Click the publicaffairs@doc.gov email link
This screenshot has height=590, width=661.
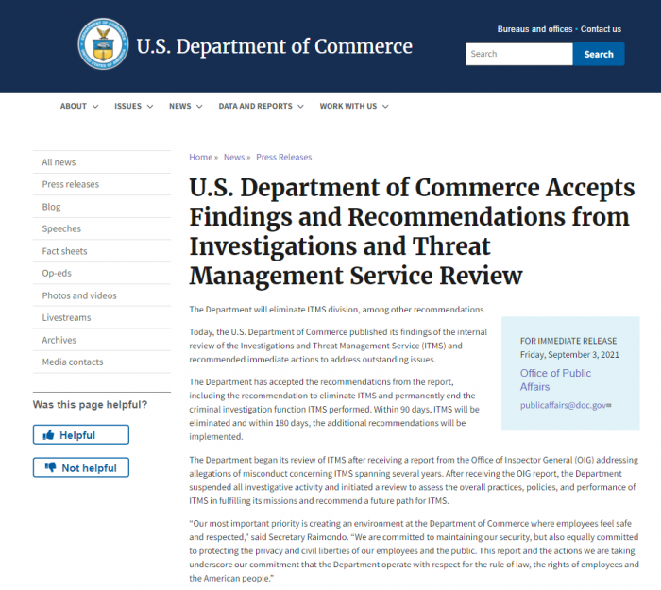pos(564,405)
